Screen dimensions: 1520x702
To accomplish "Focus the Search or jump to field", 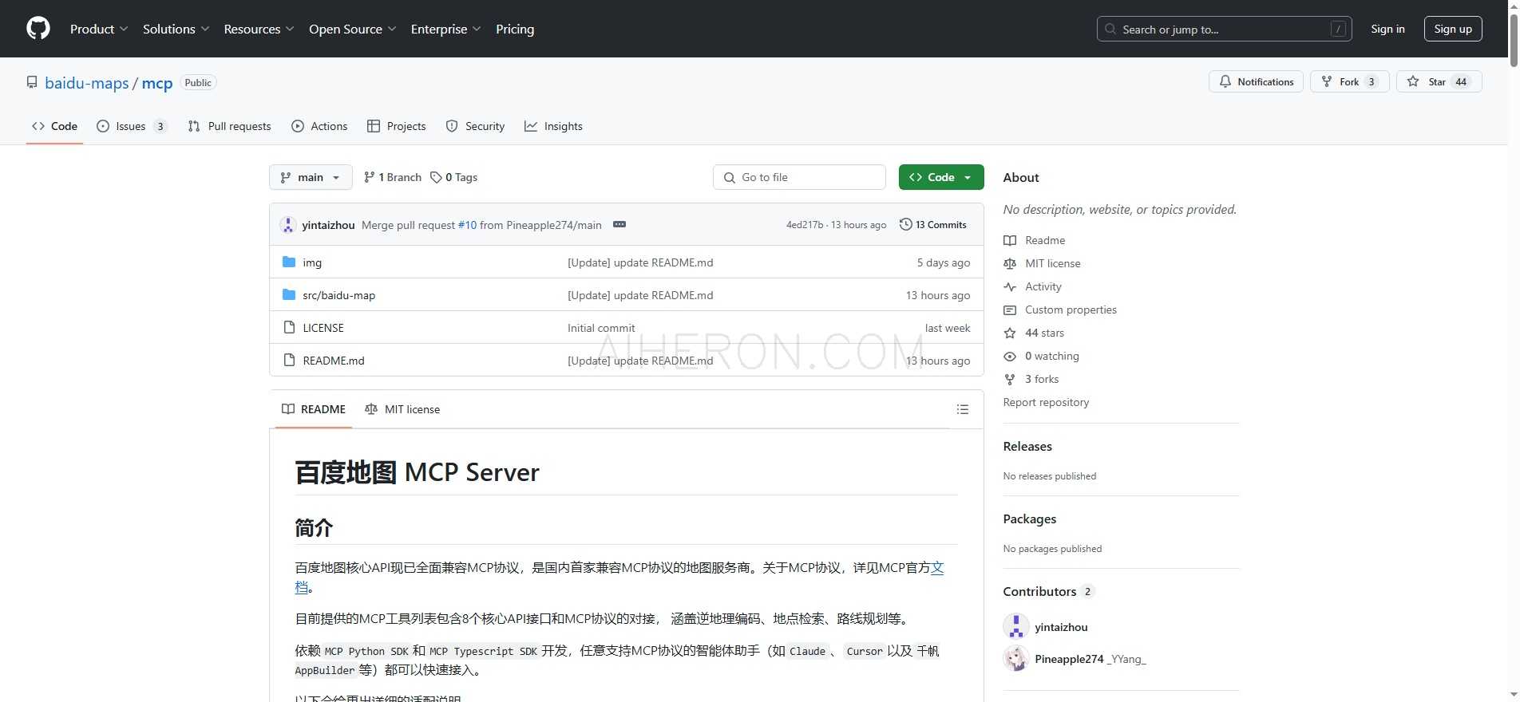I will pyautogui.click(x=1224, y=29).
